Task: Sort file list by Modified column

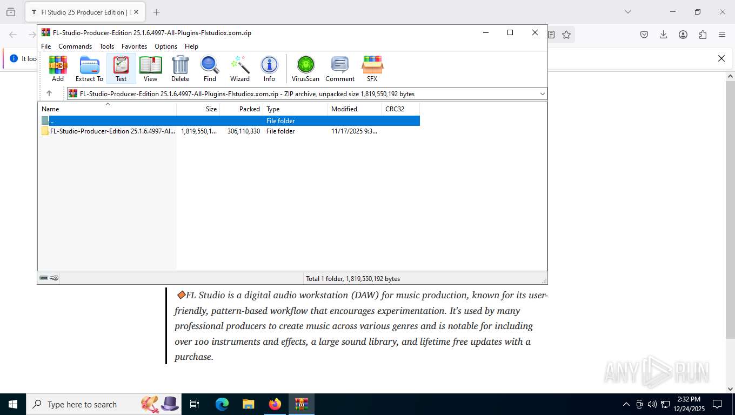Action: click(x=355, y=109)
